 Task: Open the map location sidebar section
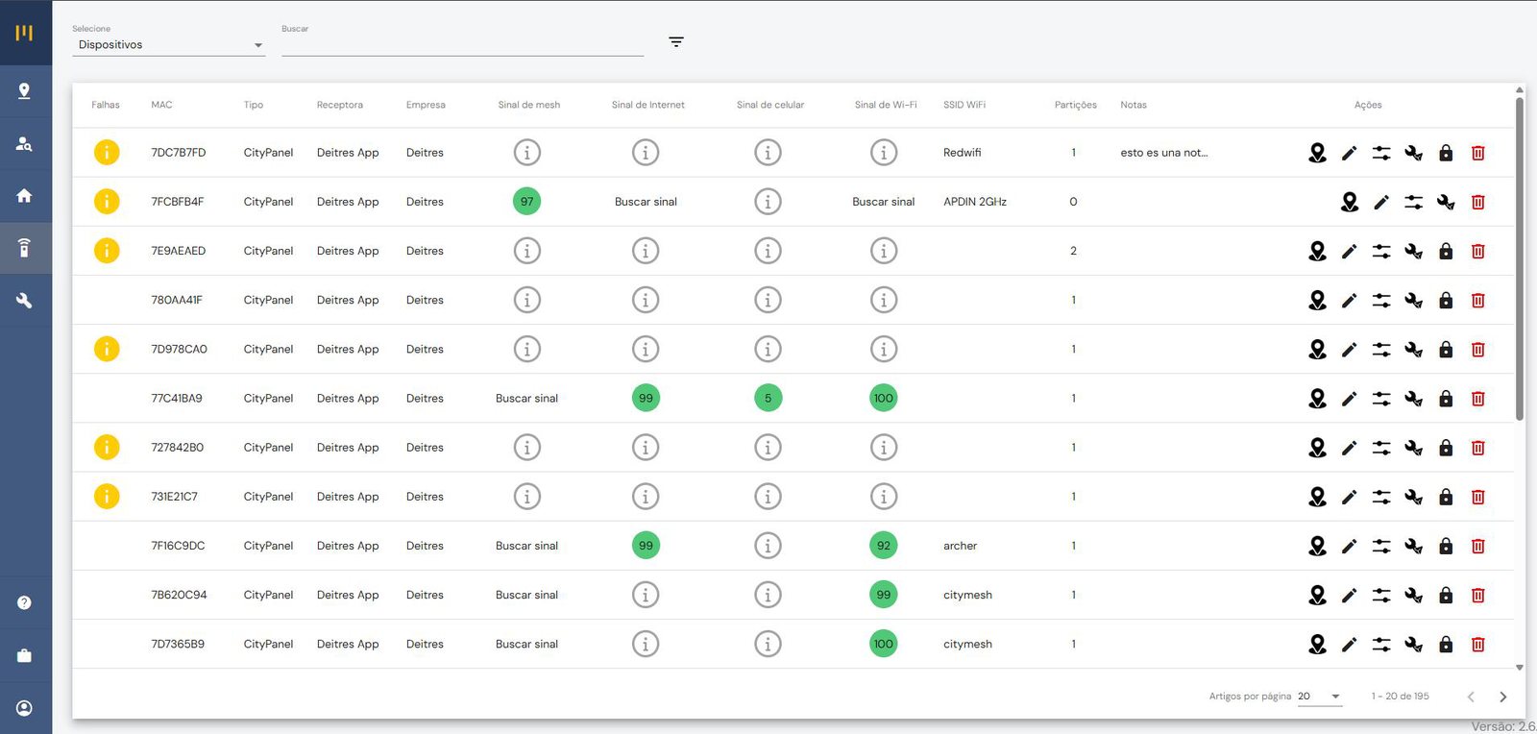24,91
